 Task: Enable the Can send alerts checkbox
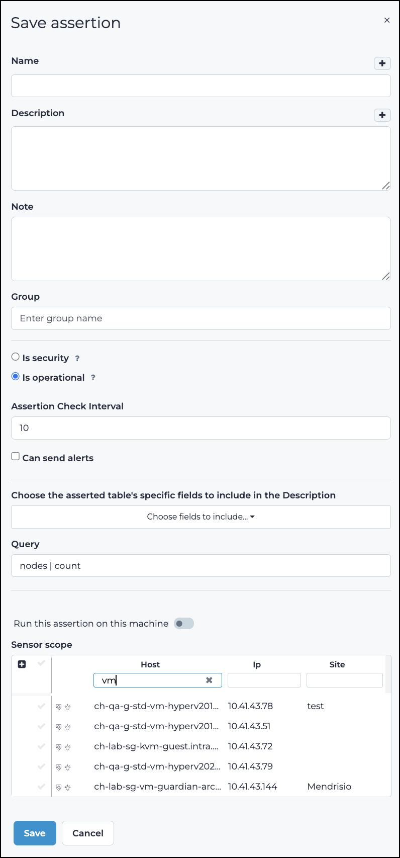coord(15,456)
